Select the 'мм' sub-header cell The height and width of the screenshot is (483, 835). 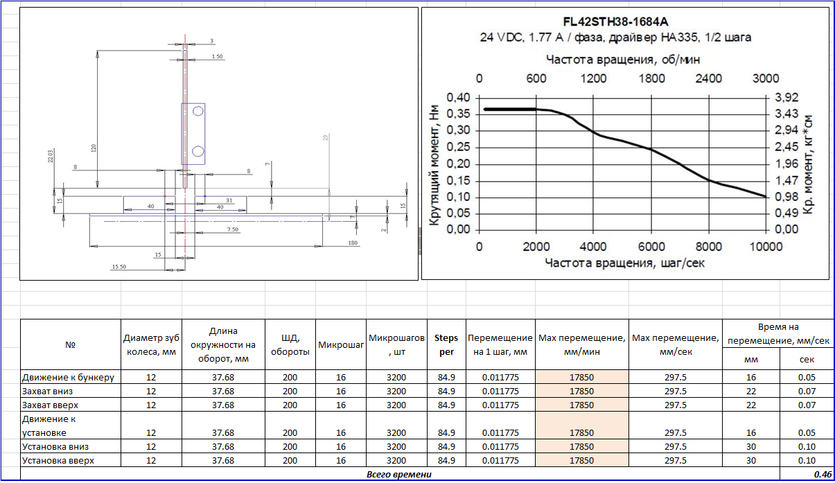coord(751,359)
